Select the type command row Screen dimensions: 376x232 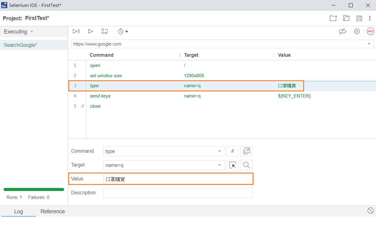click(222, 86)
